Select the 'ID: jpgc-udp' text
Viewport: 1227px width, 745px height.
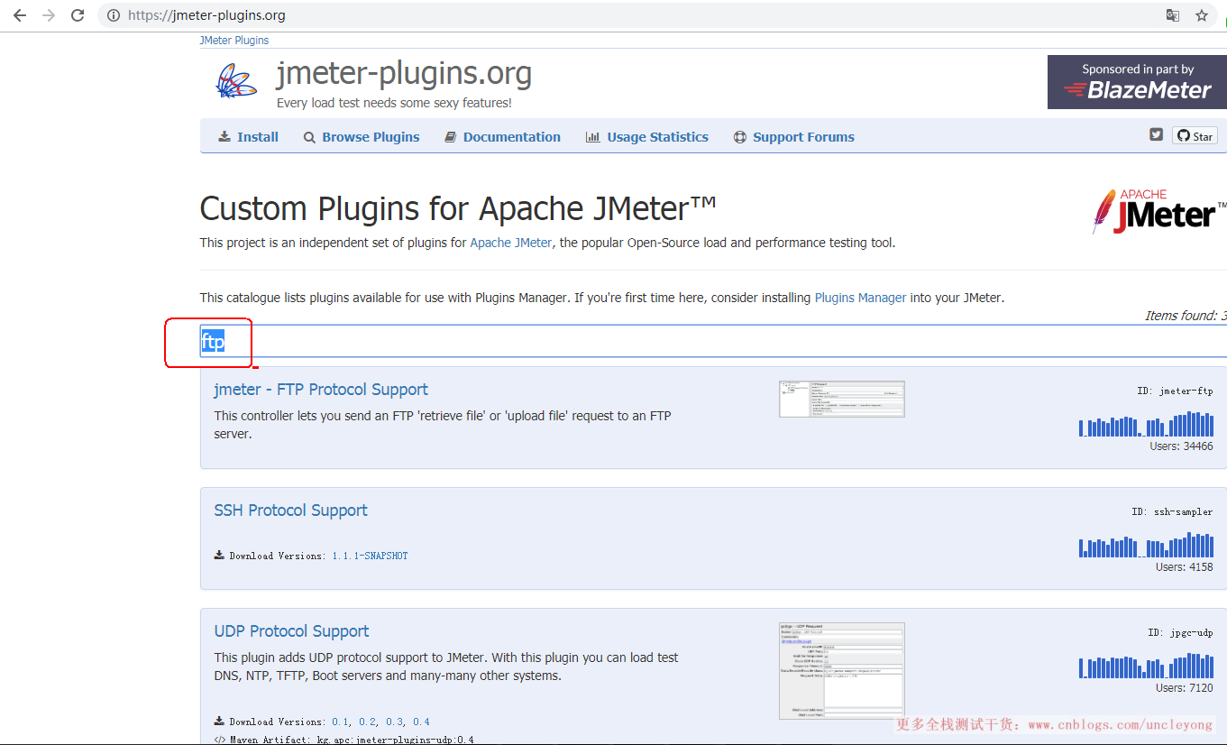(1180, 633)
